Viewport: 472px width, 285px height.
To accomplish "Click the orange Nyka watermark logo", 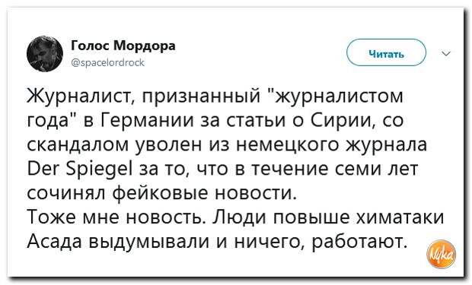I will coord(442,254).
